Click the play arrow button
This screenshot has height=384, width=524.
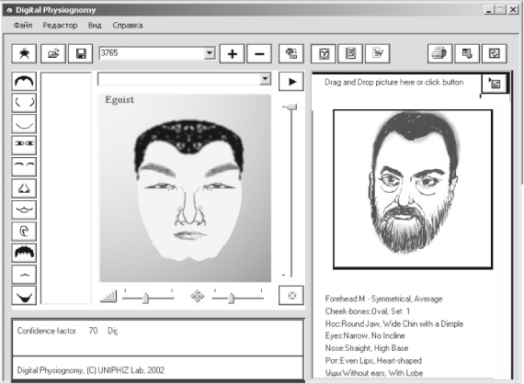291,81
